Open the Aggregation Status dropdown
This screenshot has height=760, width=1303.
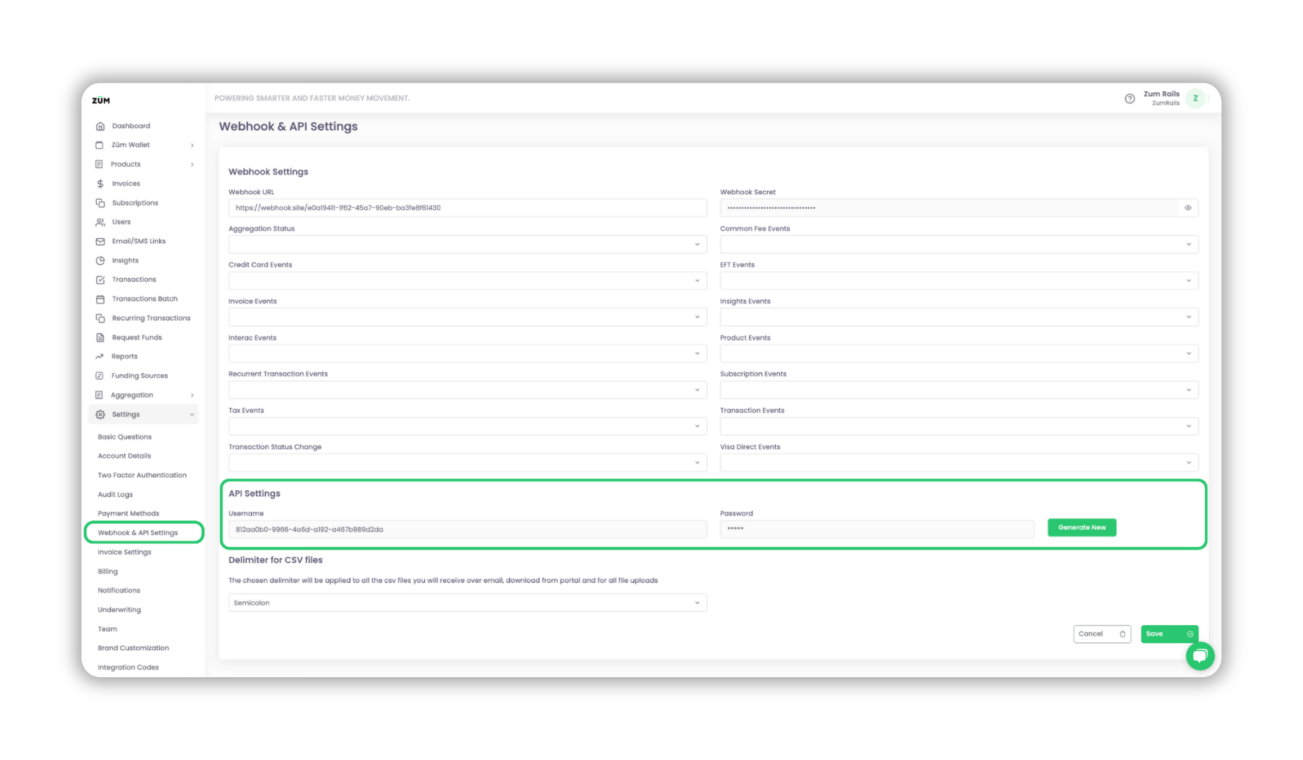click(x=467, y=244)
